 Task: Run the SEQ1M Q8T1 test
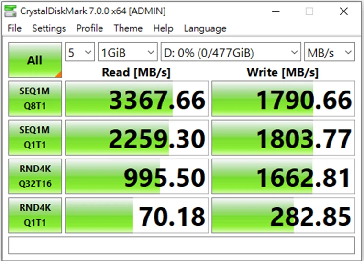(x=35, y=99)
